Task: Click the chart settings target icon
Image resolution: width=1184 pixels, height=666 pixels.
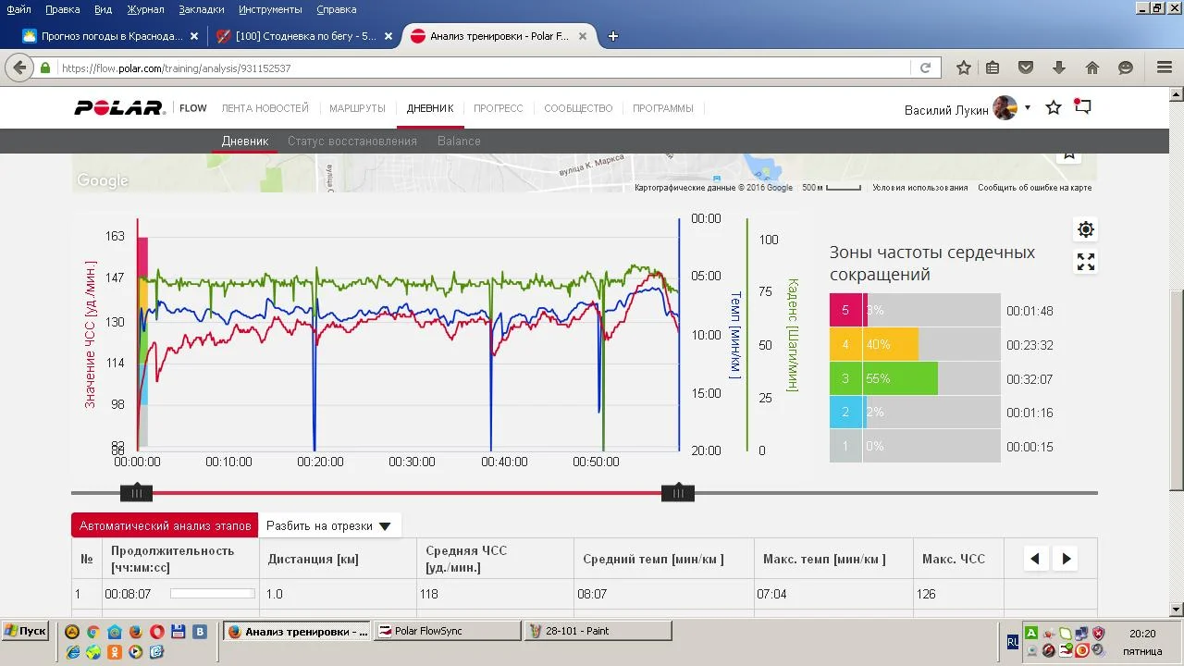Action: (1085, 229)
